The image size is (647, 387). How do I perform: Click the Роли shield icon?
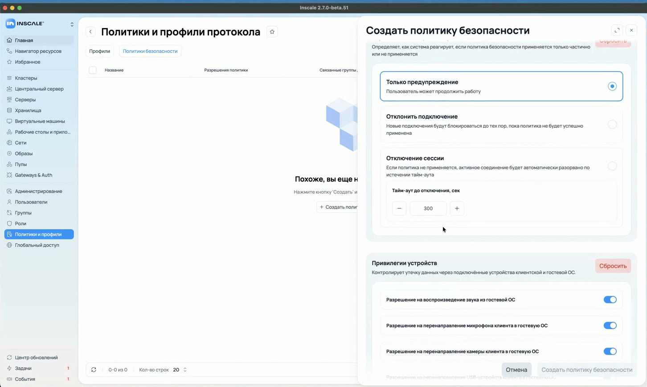(9, 223)
